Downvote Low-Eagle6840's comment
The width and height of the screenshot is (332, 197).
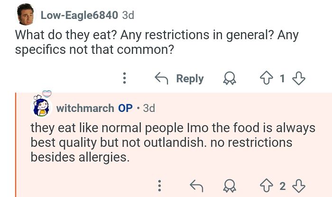(298, 78)
